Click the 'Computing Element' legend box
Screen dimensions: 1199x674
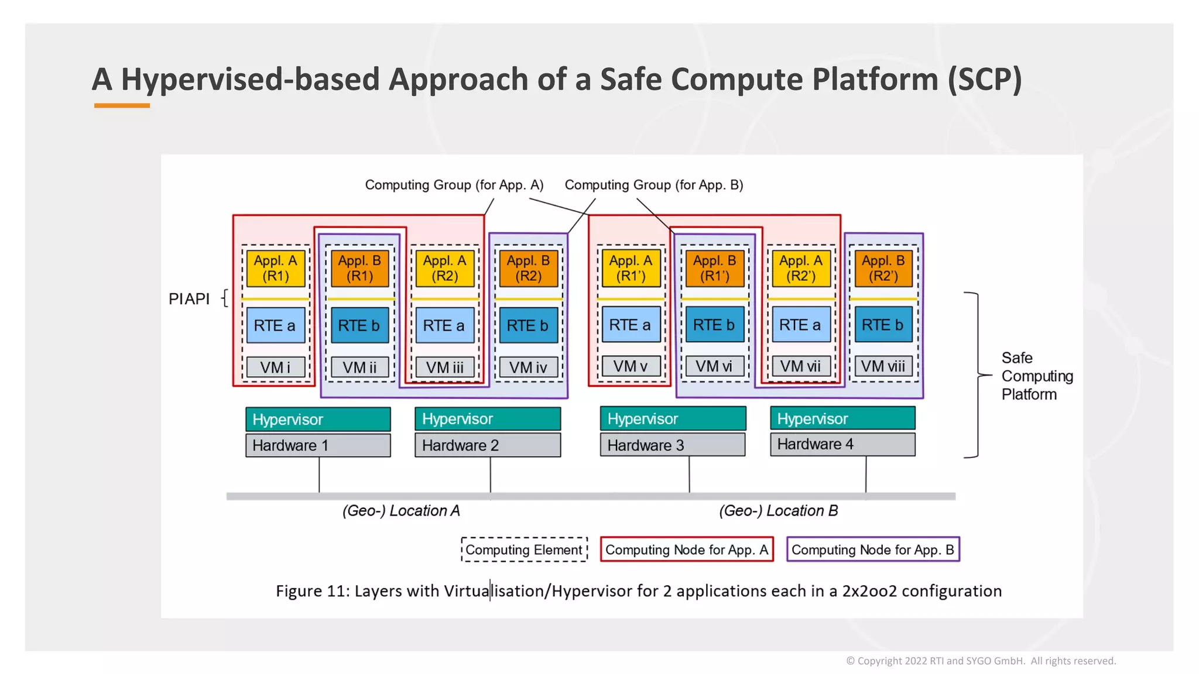point(524,549)
